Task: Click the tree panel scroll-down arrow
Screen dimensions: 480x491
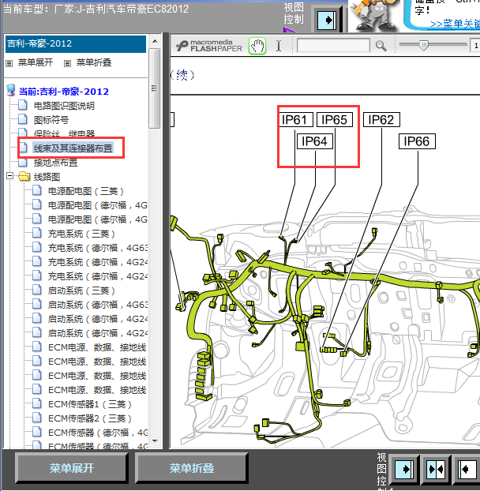Action: pyautogui.click(x=155, y=441)
